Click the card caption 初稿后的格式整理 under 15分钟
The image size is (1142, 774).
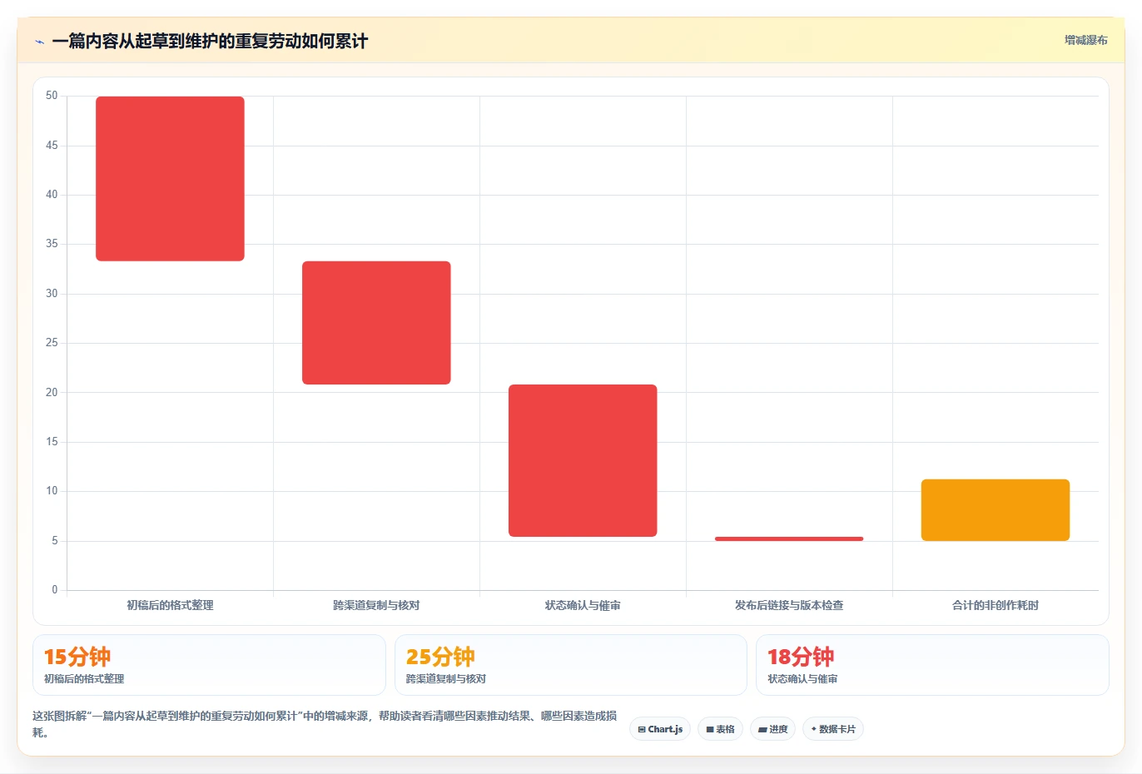tap(84, 679)
